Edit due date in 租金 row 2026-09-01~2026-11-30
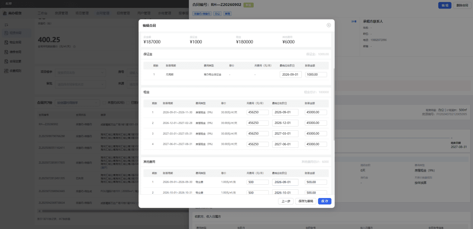 (x=285, y=112)
